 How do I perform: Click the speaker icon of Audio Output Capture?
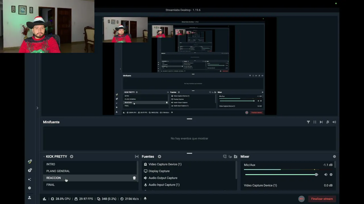point(146,178)
